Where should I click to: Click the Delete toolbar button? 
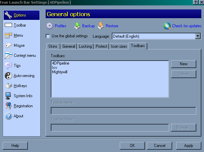(184, 74)
